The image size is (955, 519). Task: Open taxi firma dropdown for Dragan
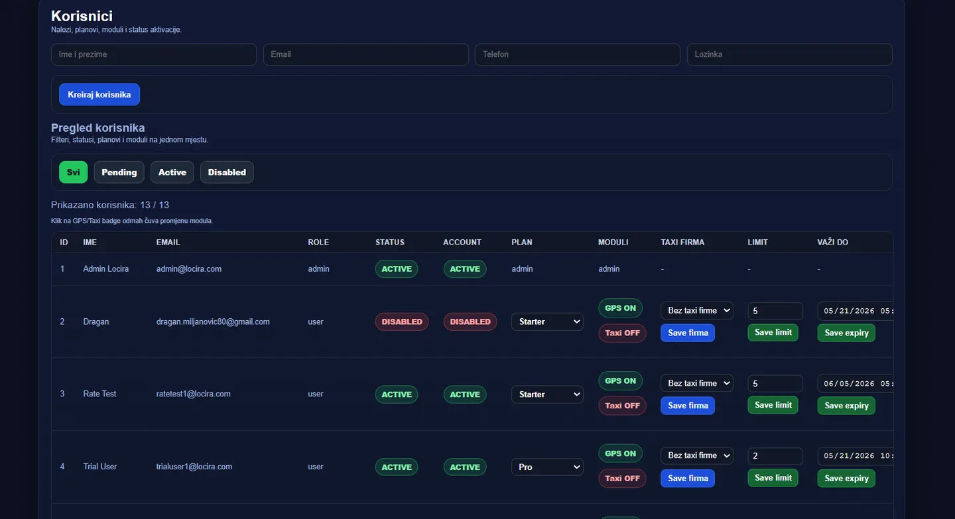pos(697,310)
